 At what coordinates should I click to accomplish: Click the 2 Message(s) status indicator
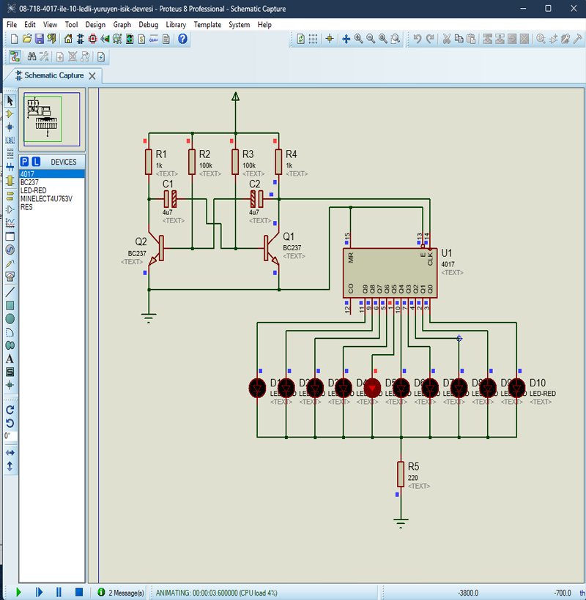[121, 591]
